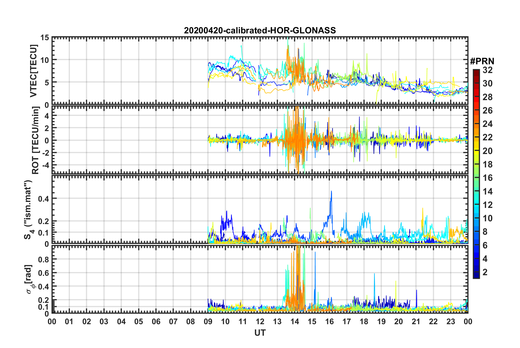The height and width of the screenshot is (348, 520).
Task: Click colorbar tick label 2
Action: 485,272
